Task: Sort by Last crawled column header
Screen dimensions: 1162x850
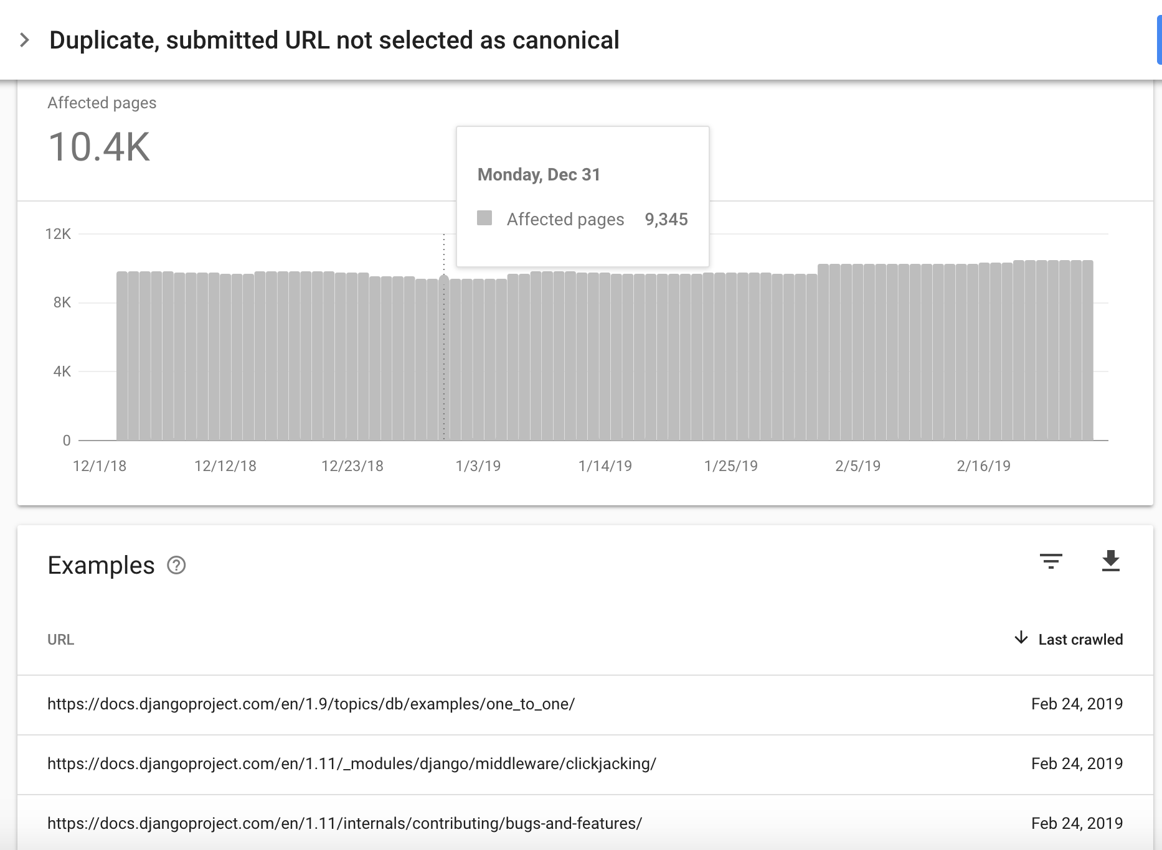Action: click(1080, 639)
